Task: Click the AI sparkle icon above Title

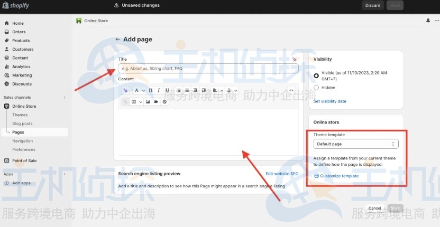Action: point(295,60)
